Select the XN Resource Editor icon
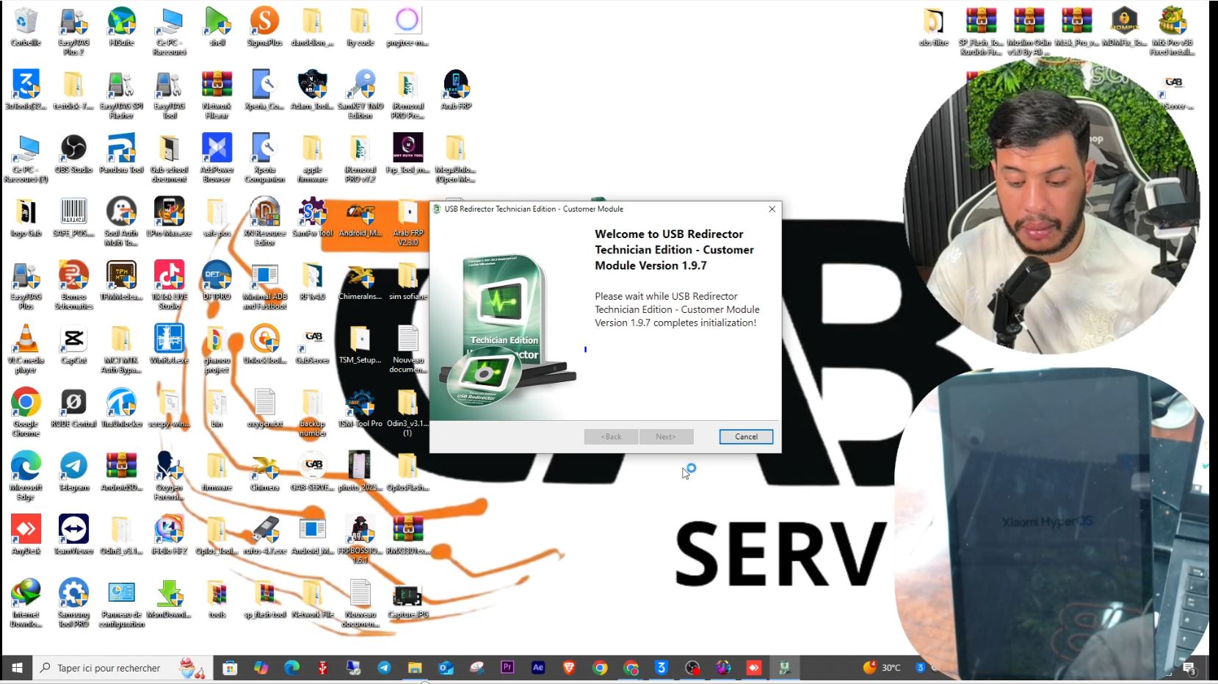1218x684 pixels. point(264,222)
